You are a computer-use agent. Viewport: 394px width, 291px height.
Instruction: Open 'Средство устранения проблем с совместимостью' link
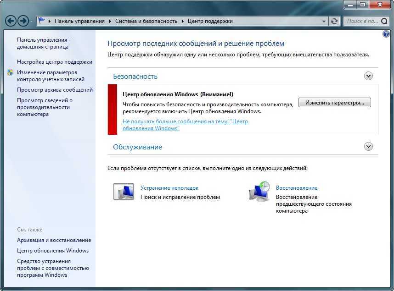point(53,268)
